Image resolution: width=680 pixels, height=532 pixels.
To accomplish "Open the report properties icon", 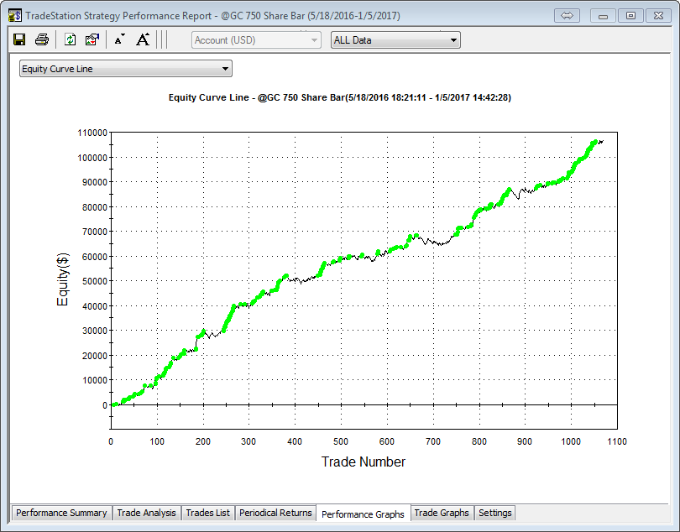I will (92, 39).
